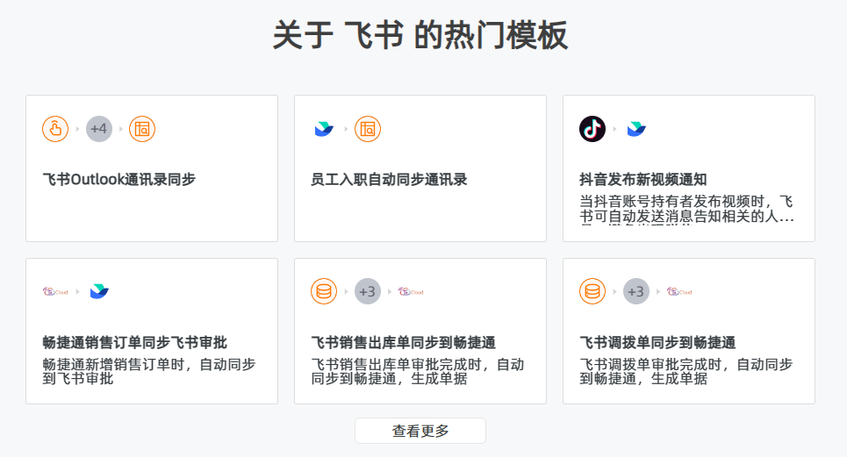
Task: Click the +4 steps badge
Action: click(99, 129)
